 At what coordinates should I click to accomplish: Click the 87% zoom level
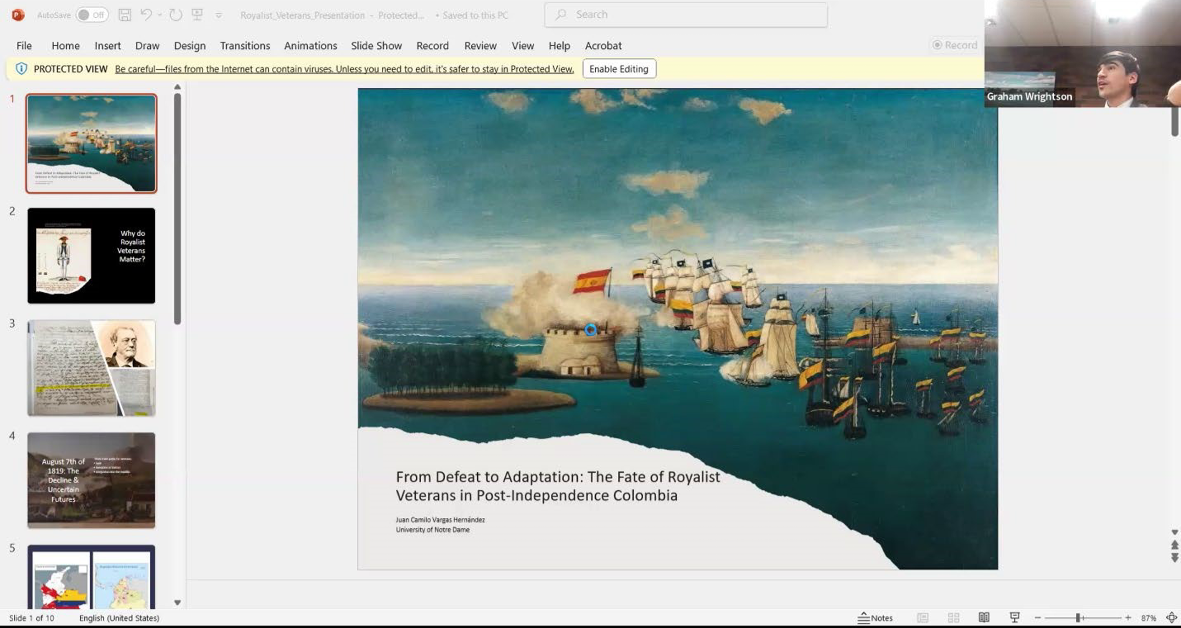1149,618
